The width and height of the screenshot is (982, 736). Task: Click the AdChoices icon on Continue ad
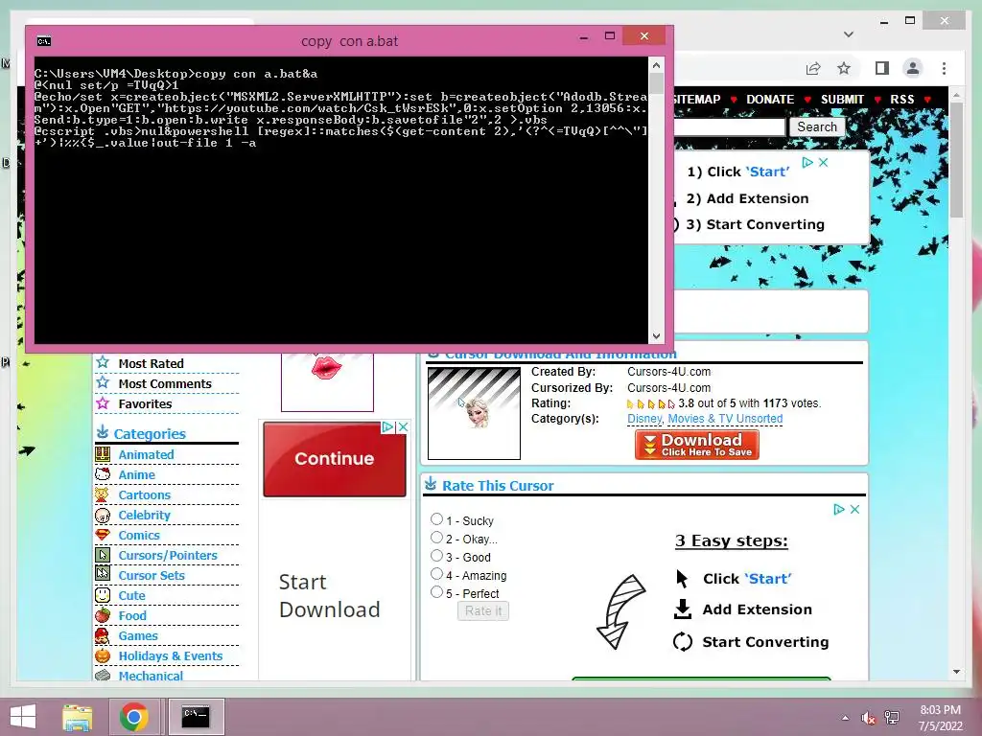pyautogui.click(x=387, y=426)
